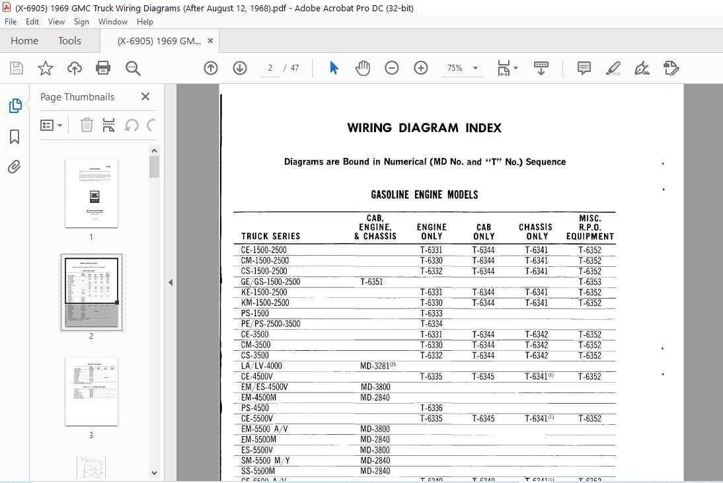Click the MISC. R.P.O. EQUIPMENT column header
The height and width of the screenshot is (483, 723).
tap(590, 227)
